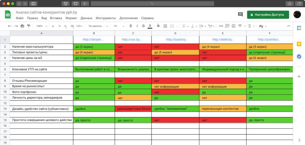Open the Ру input tools dropdown

(x=263, y=26)
